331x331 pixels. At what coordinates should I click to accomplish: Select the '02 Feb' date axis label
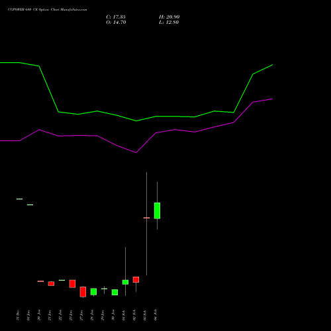pyautogui.click(x=134, y=315)
